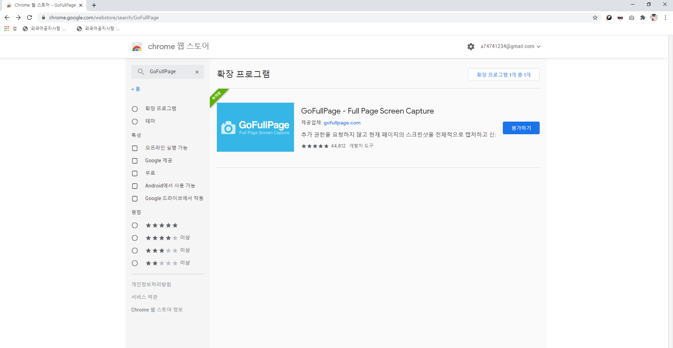Open 서비스 약관 link

144,297
